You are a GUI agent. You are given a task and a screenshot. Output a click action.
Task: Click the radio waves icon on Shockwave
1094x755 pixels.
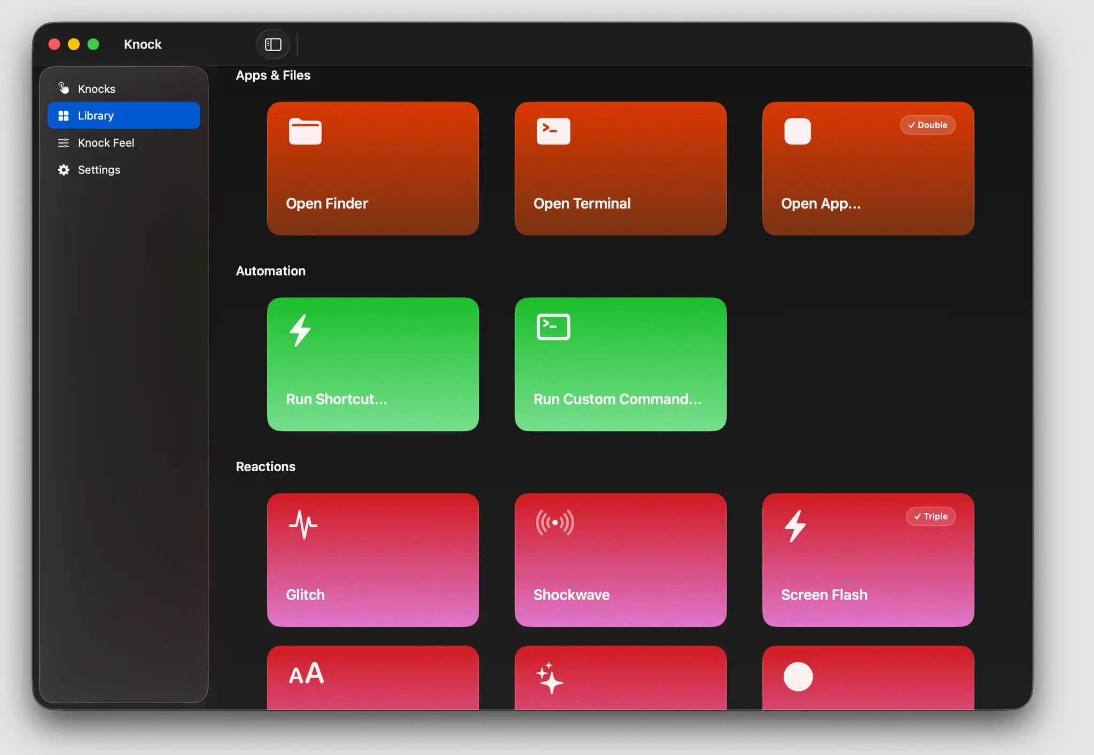click(x=555, y=522)
